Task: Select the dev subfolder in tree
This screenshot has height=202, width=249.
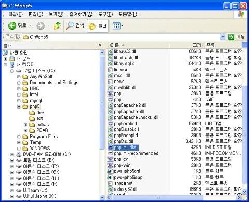Action: coord(40,113)
